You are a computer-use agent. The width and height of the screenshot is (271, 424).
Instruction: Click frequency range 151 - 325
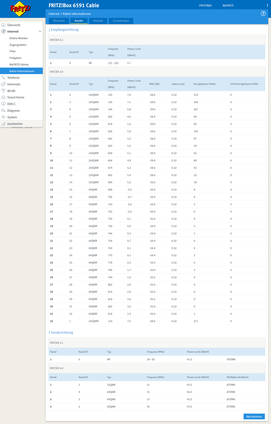point(113,63)
